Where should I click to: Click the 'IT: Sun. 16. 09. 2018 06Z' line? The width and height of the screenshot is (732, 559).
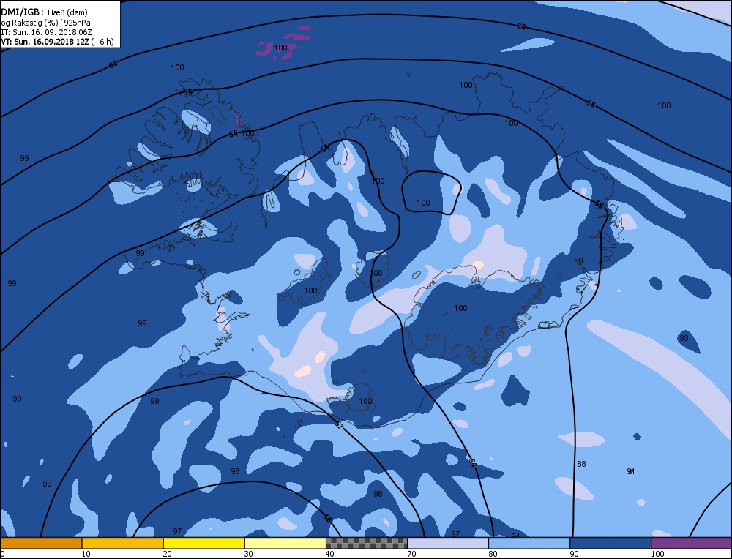pyautogui.click(x=46, y=32)
